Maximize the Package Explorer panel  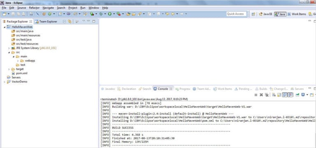(94, 21)
